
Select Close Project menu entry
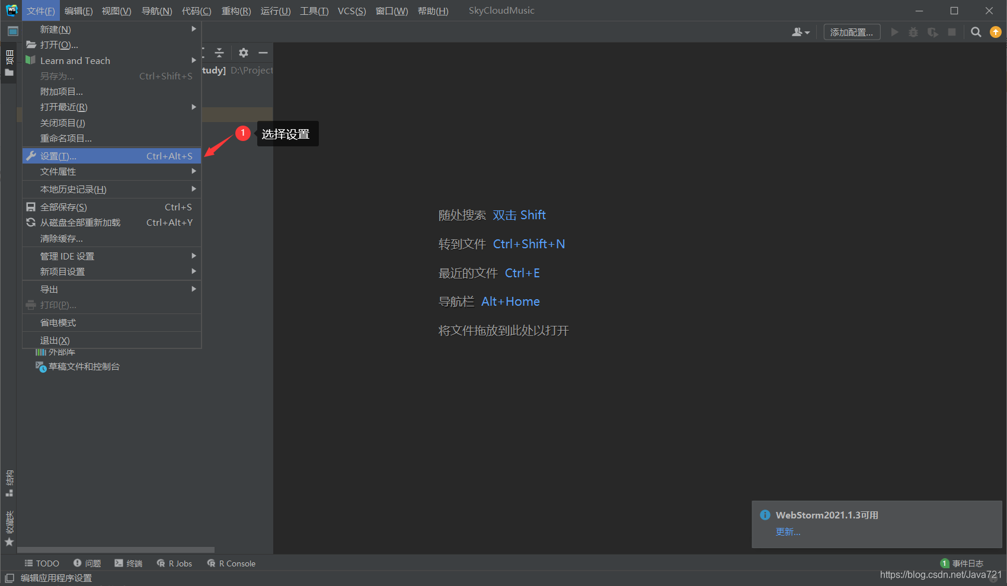click(x=112, y=123)
